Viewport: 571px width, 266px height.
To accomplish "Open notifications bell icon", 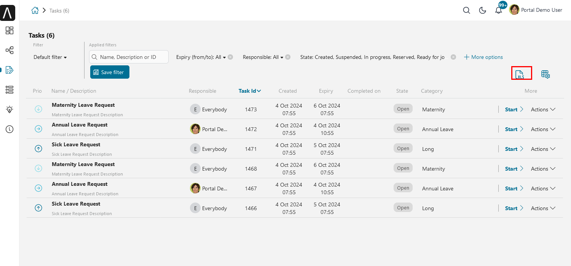I will [498, 10].
